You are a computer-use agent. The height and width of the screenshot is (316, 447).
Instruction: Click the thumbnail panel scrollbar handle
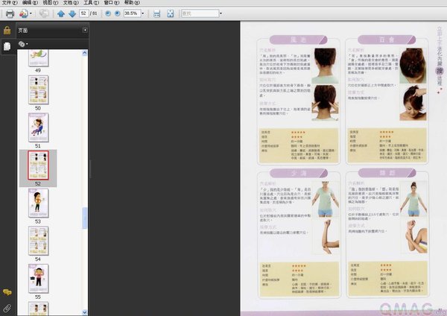point(85,218)
